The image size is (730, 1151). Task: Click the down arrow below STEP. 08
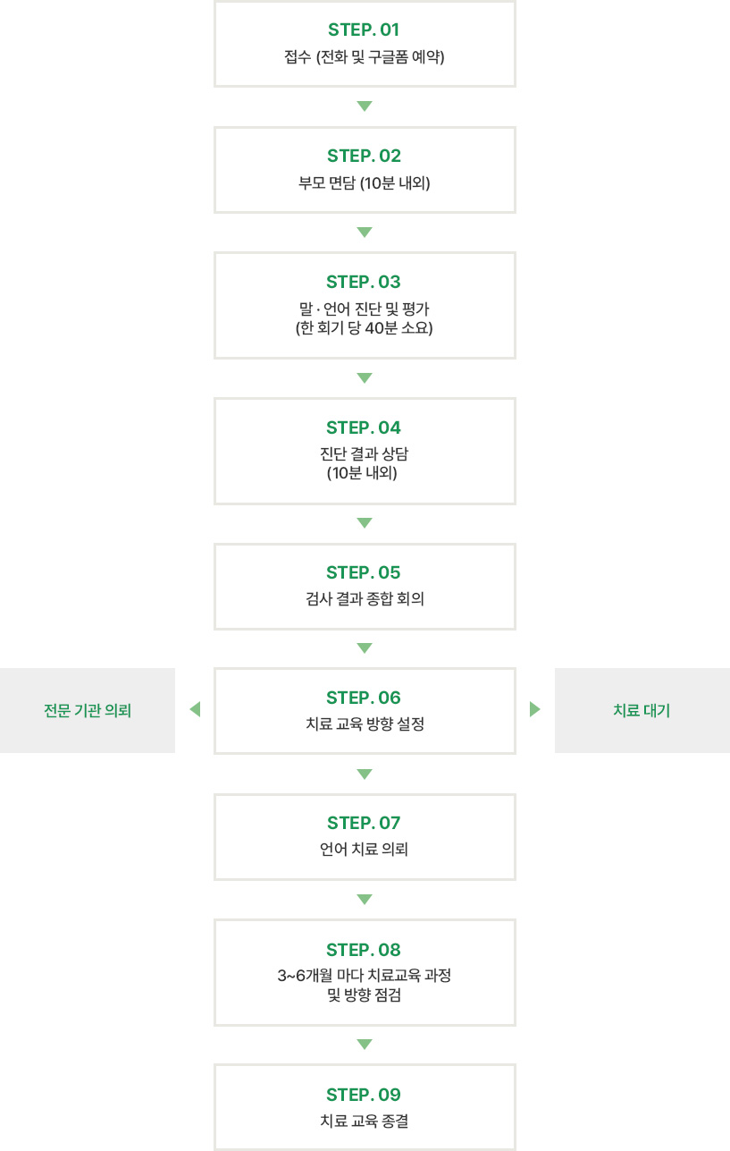(364, 1045)
